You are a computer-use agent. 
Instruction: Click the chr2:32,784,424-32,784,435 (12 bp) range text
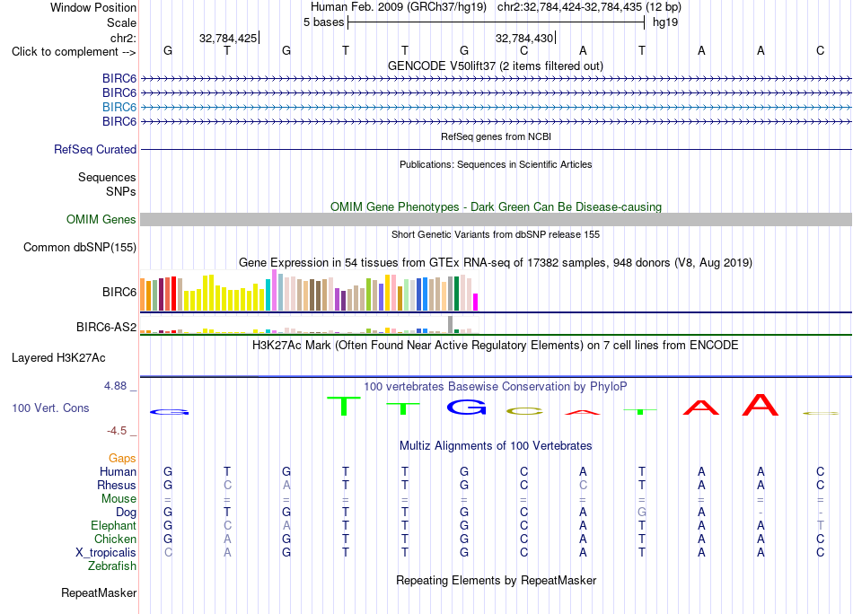click(x=589, y=7)
